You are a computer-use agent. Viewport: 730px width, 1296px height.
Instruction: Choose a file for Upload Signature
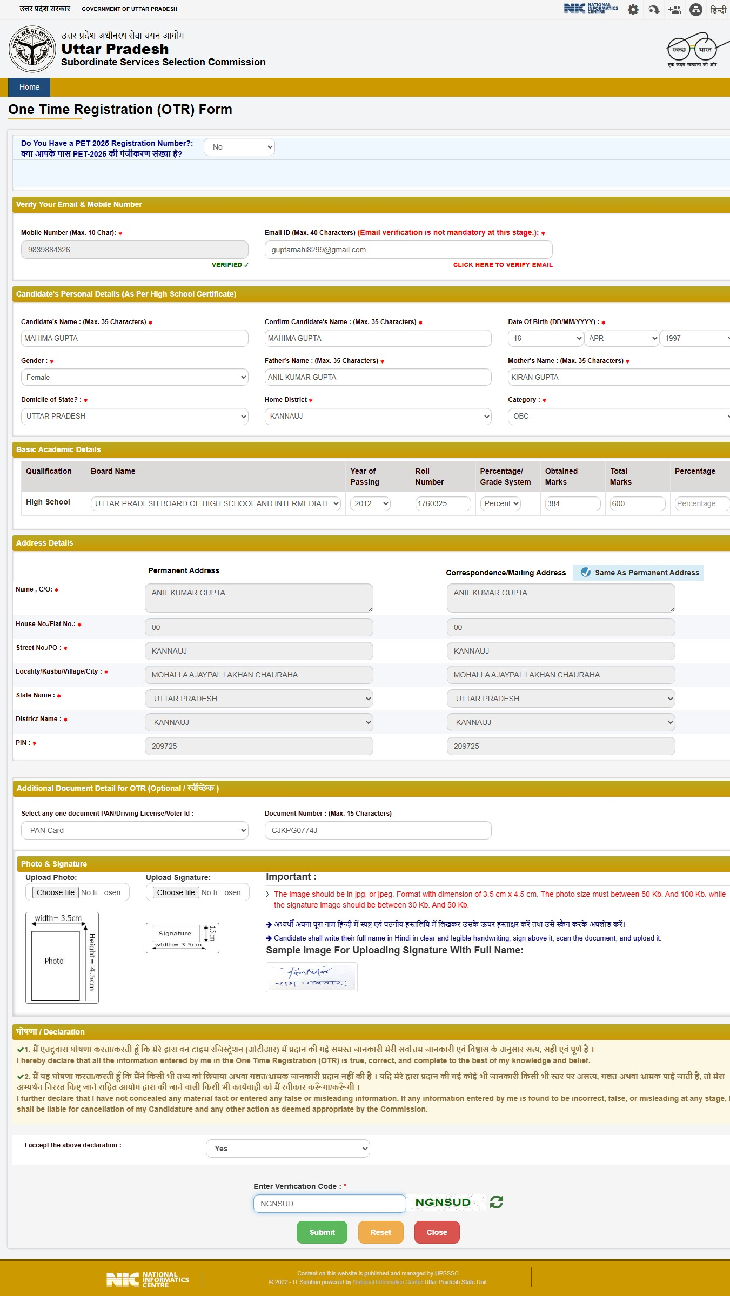pos(176,892)
